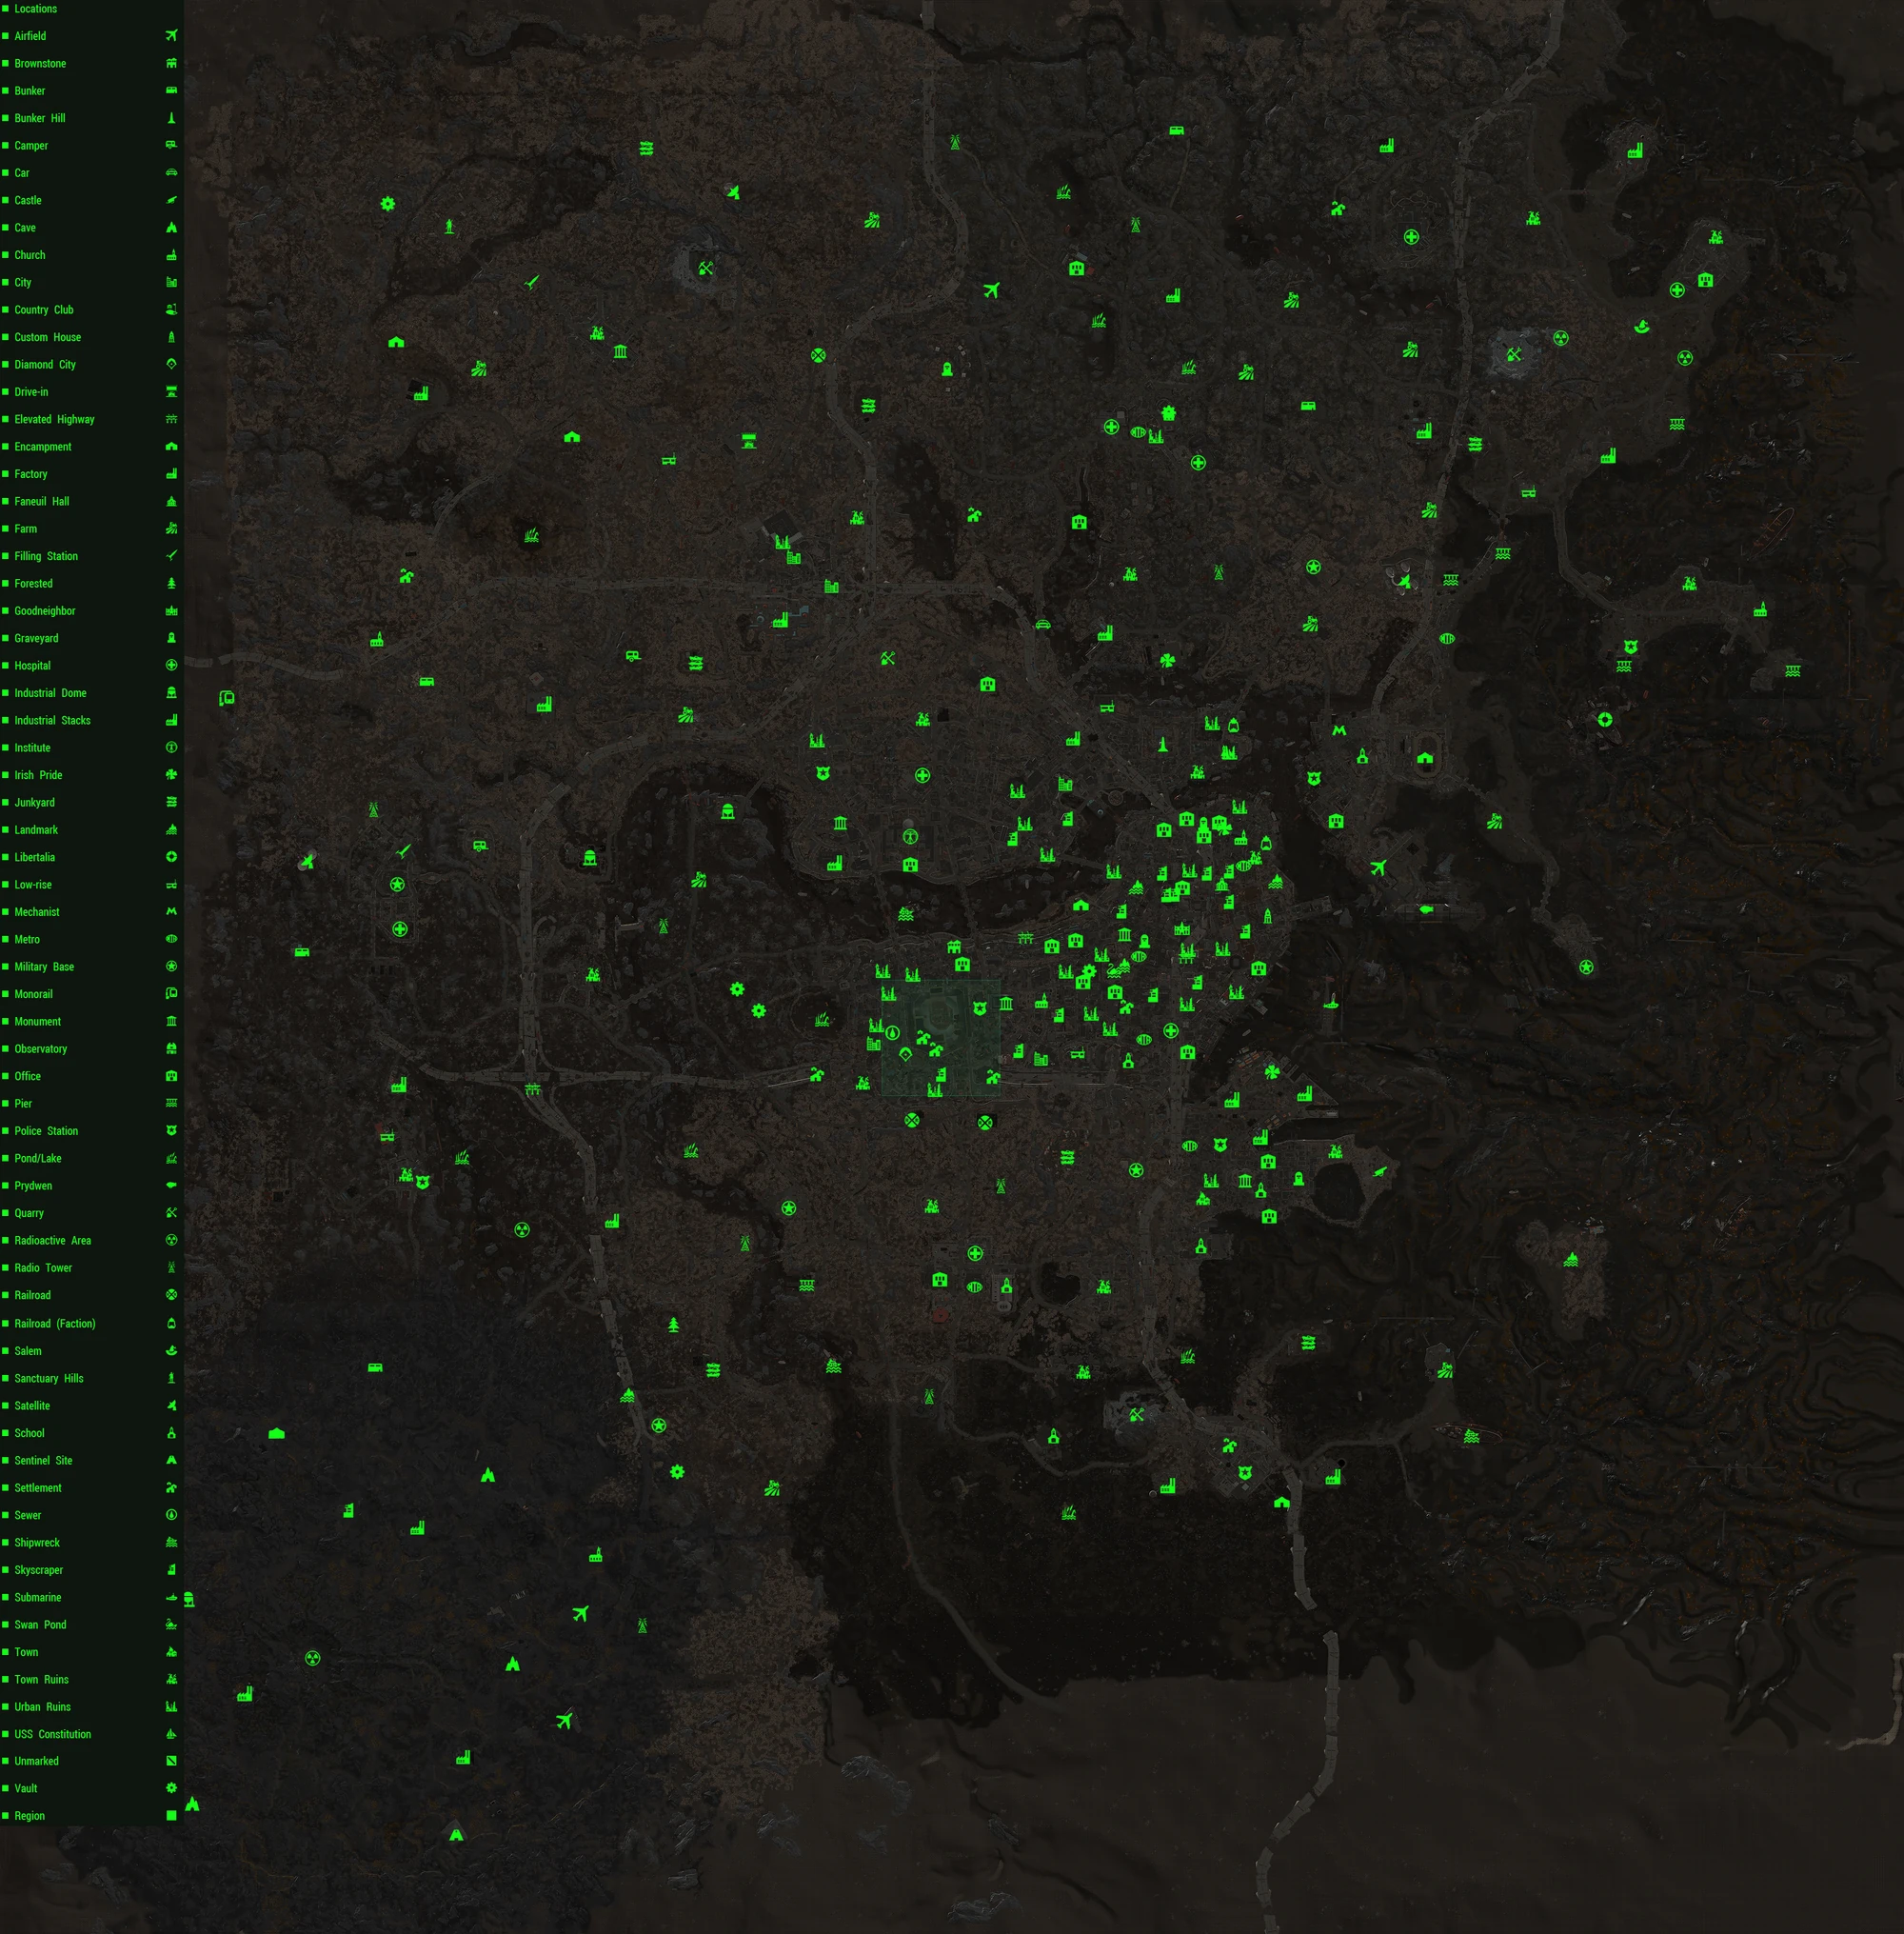Image resolution: width=1904 pixels, height=1934 pixels.
Task: Click the Urban Ruins legend label
Action: point(42,1706)
